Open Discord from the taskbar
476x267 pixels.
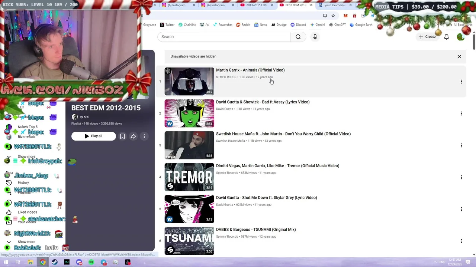pyautogui.click(x=79, y=262)
